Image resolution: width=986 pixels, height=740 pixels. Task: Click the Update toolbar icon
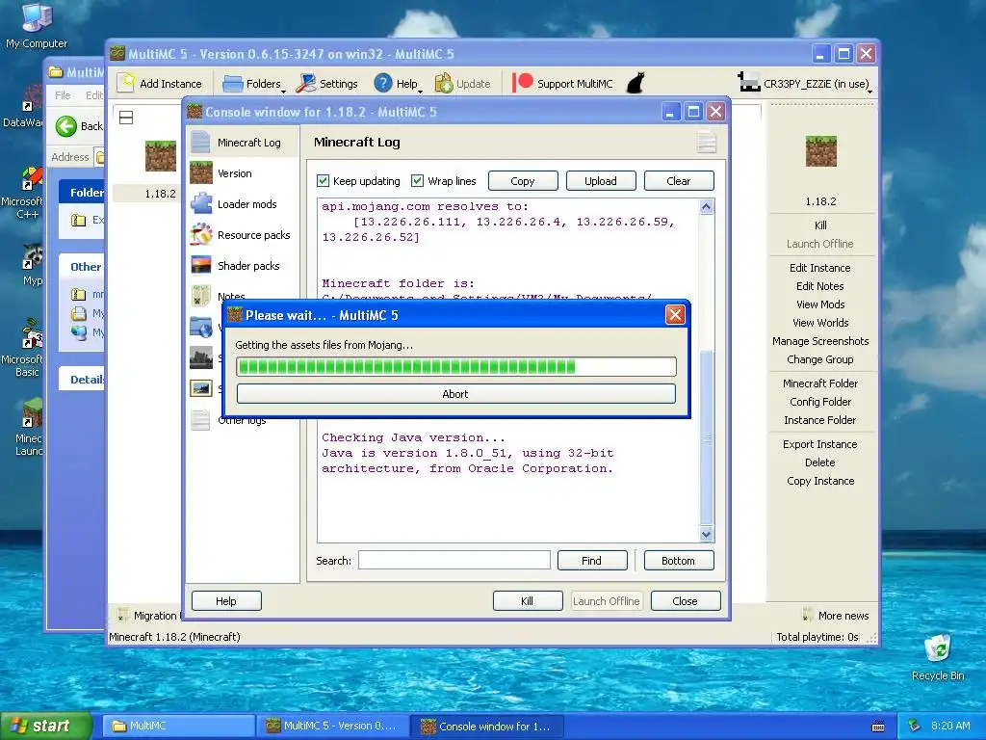444,83
